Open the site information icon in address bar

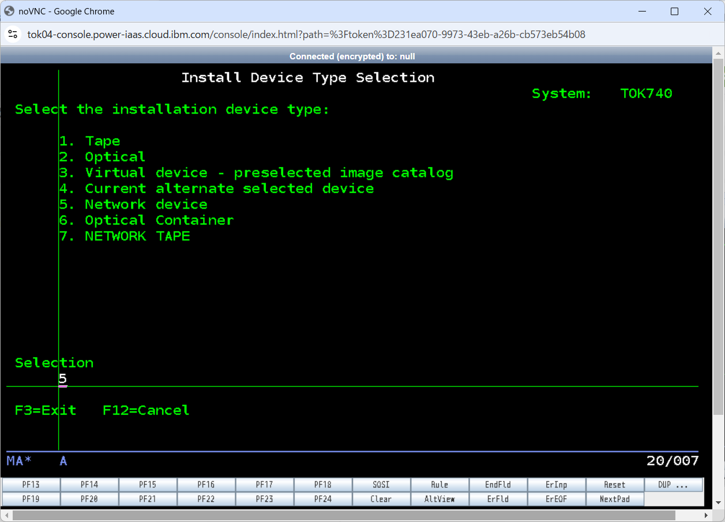tap(12, 34)
